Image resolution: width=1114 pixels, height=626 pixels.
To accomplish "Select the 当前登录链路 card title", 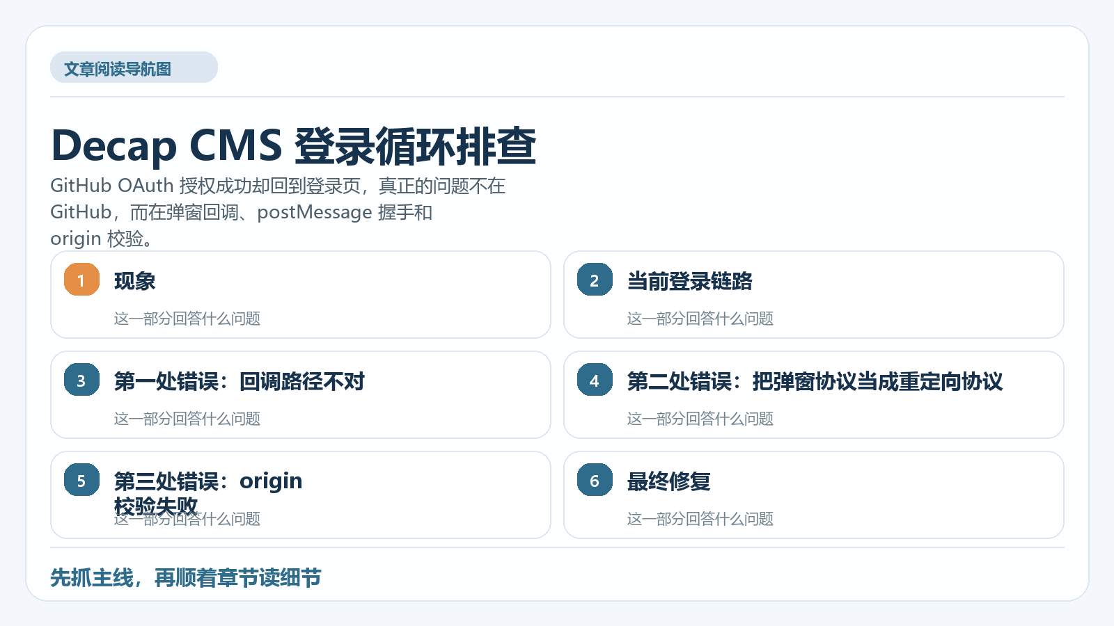I will click(x=689, y=281).
